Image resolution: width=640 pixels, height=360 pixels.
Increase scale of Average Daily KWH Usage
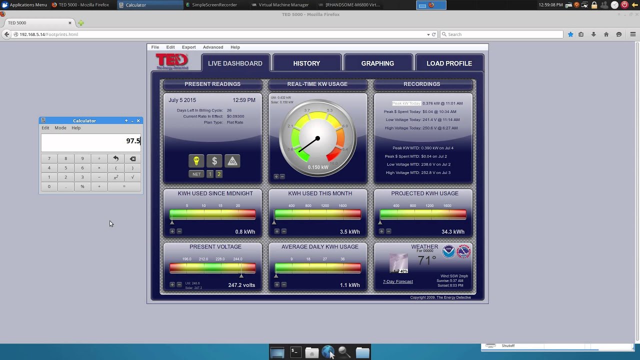pos(276,284)
